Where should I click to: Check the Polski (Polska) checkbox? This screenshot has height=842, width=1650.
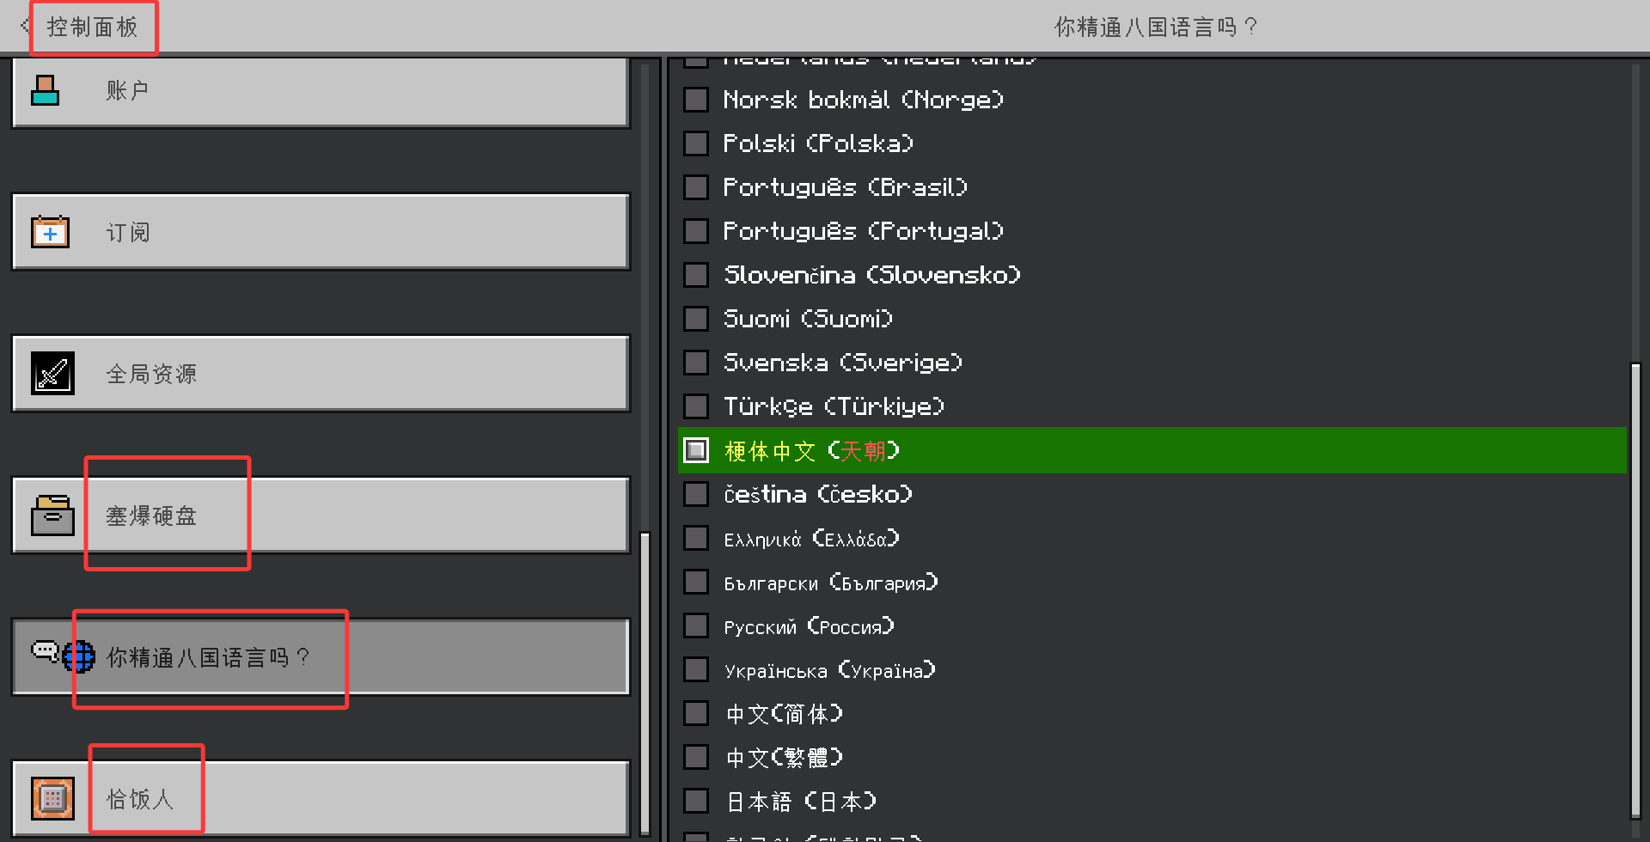696,143
